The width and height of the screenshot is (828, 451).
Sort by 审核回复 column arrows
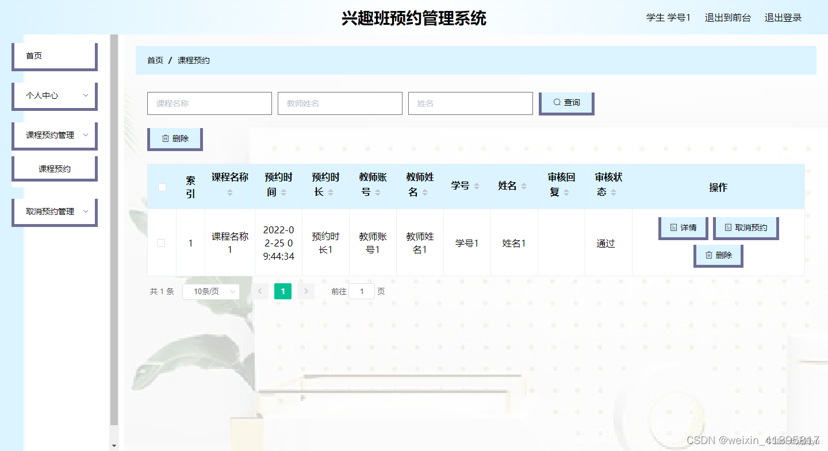click(x=566, y=192)
